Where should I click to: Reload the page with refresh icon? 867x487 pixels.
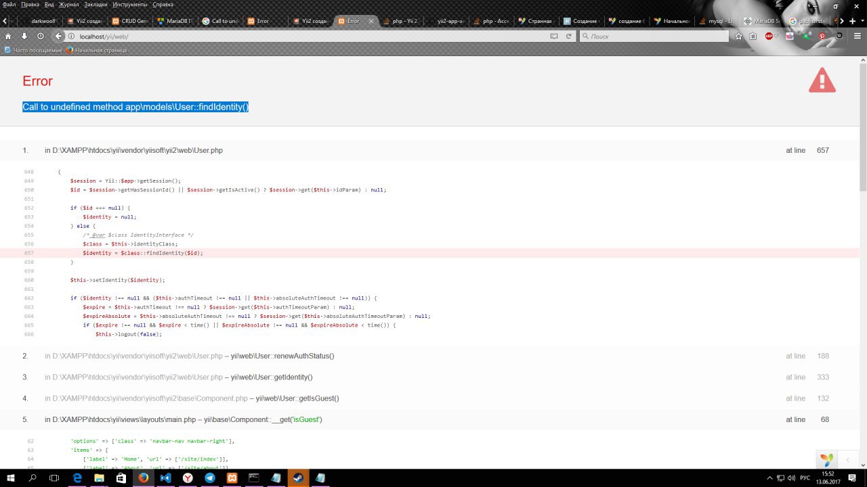(568, 36)
